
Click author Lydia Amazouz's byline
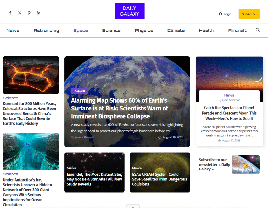(x=231, y=100)
